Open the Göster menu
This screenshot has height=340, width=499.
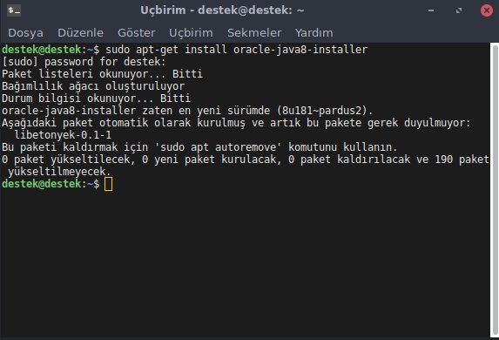[136, 33]
